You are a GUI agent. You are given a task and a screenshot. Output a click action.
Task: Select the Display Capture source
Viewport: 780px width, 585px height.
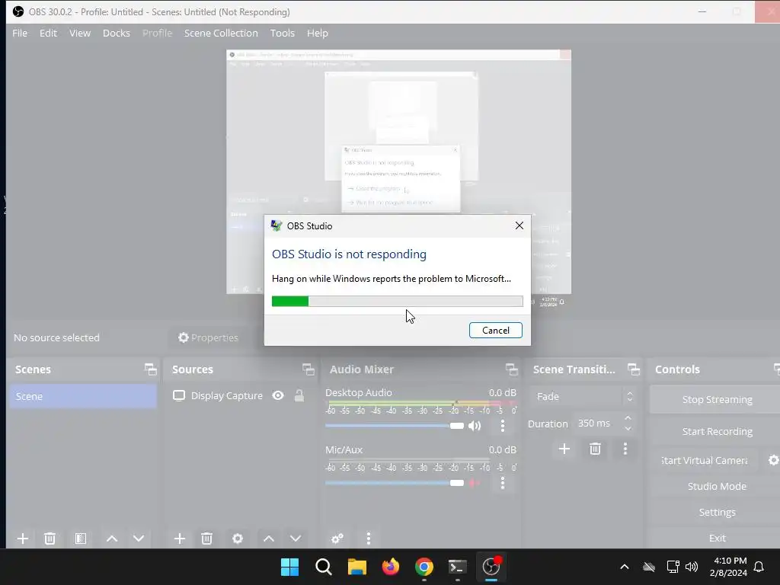pyautogui.click(x=226, y=395)
